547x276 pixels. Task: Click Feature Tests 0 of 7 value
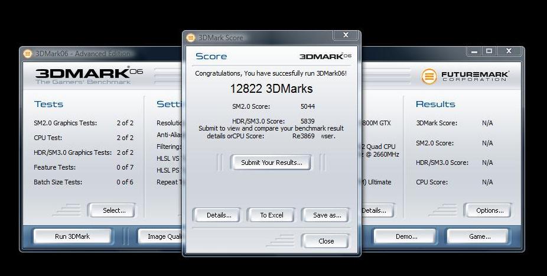pos(125,167)
